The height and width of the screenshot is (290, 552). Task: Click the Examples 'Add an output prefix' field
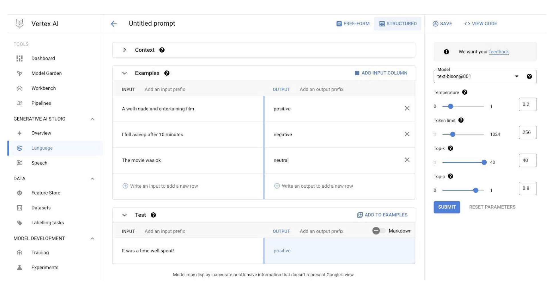click(x=321, y=89)
